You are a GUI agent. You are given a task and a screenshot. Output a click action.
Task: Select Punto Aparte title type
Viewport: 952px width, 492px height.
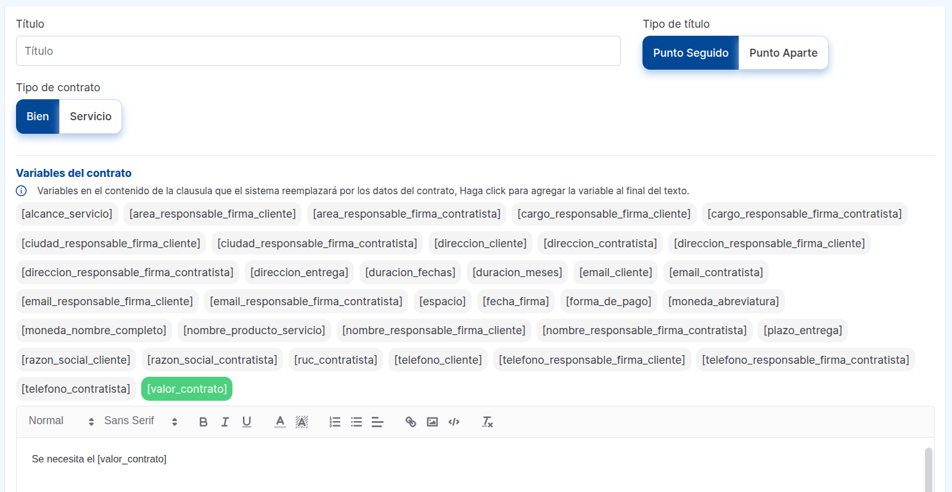coord(783,53)
